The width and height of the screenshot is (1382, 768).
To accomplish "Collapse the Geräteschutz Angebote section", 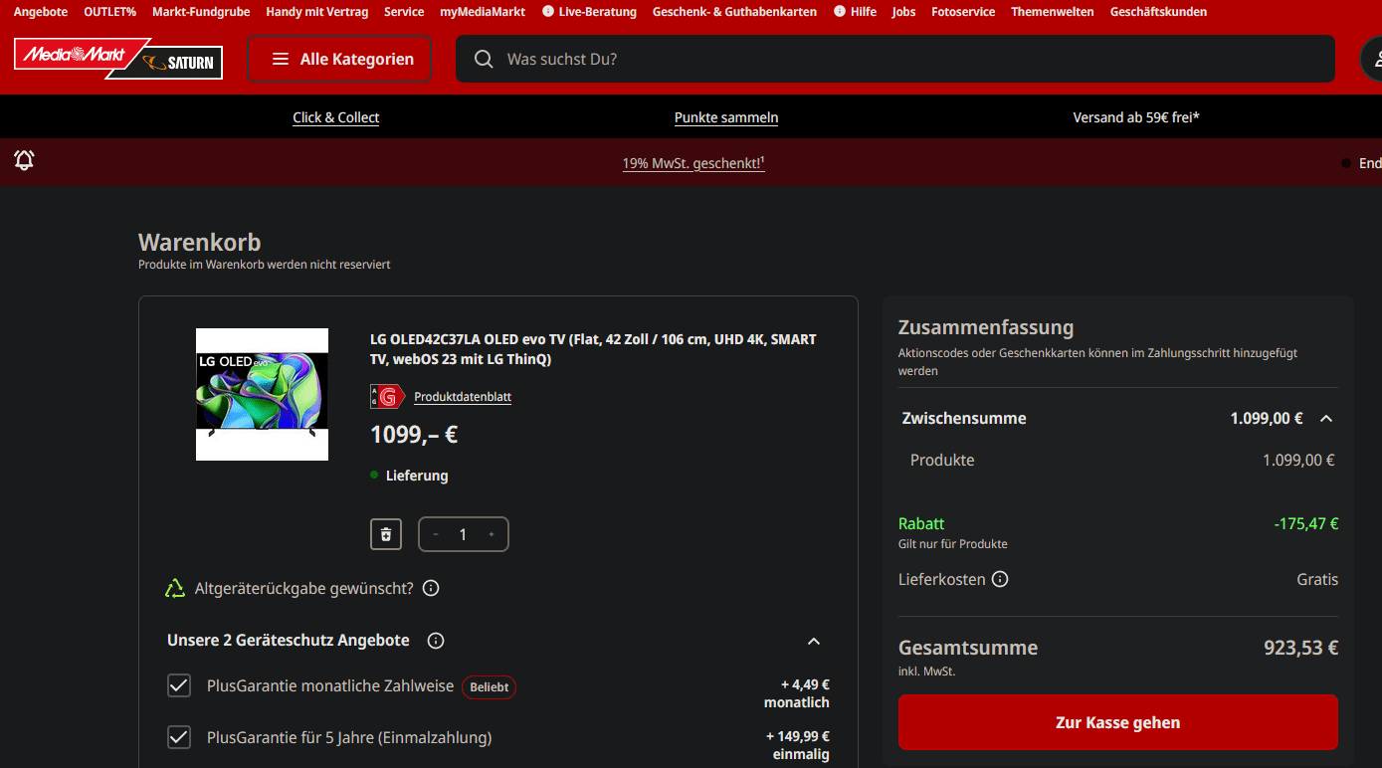I will [814, 641].
